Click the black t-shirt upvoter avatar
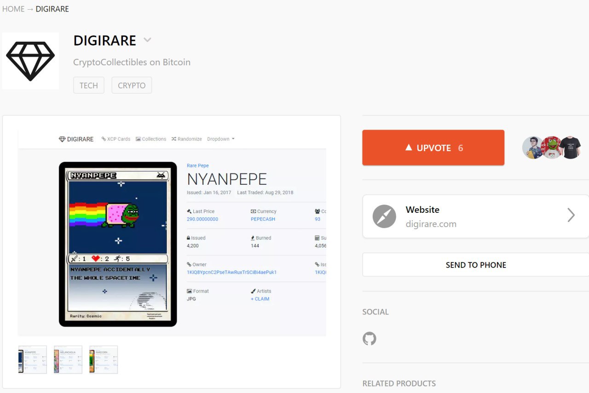Screen dimensions: 589x393 pos(571,148)
